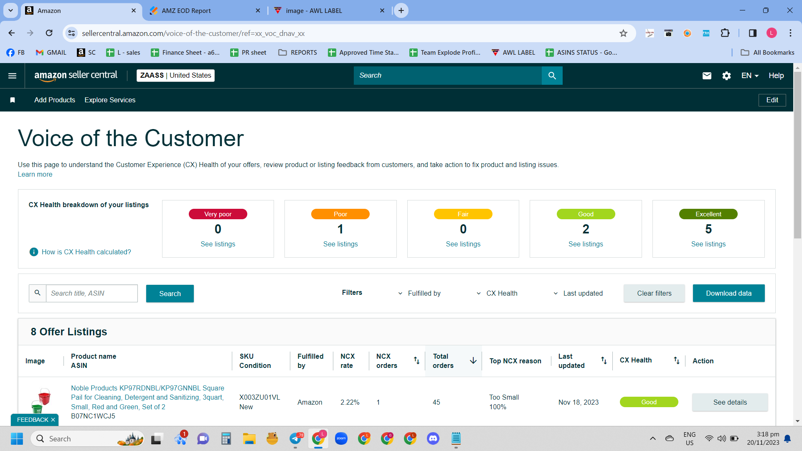Open the Learn more link
The height and width of the screenshot is (451, 802).
click(x=35, y=174)
